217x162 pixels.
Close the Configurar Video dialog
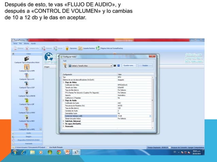(x=152, y=56)
